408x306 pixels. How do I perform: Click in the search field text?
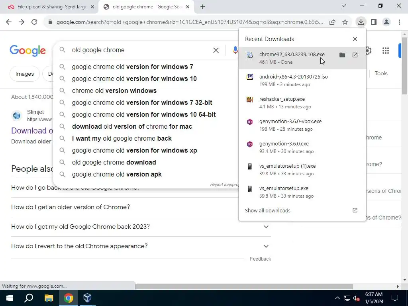98,50
